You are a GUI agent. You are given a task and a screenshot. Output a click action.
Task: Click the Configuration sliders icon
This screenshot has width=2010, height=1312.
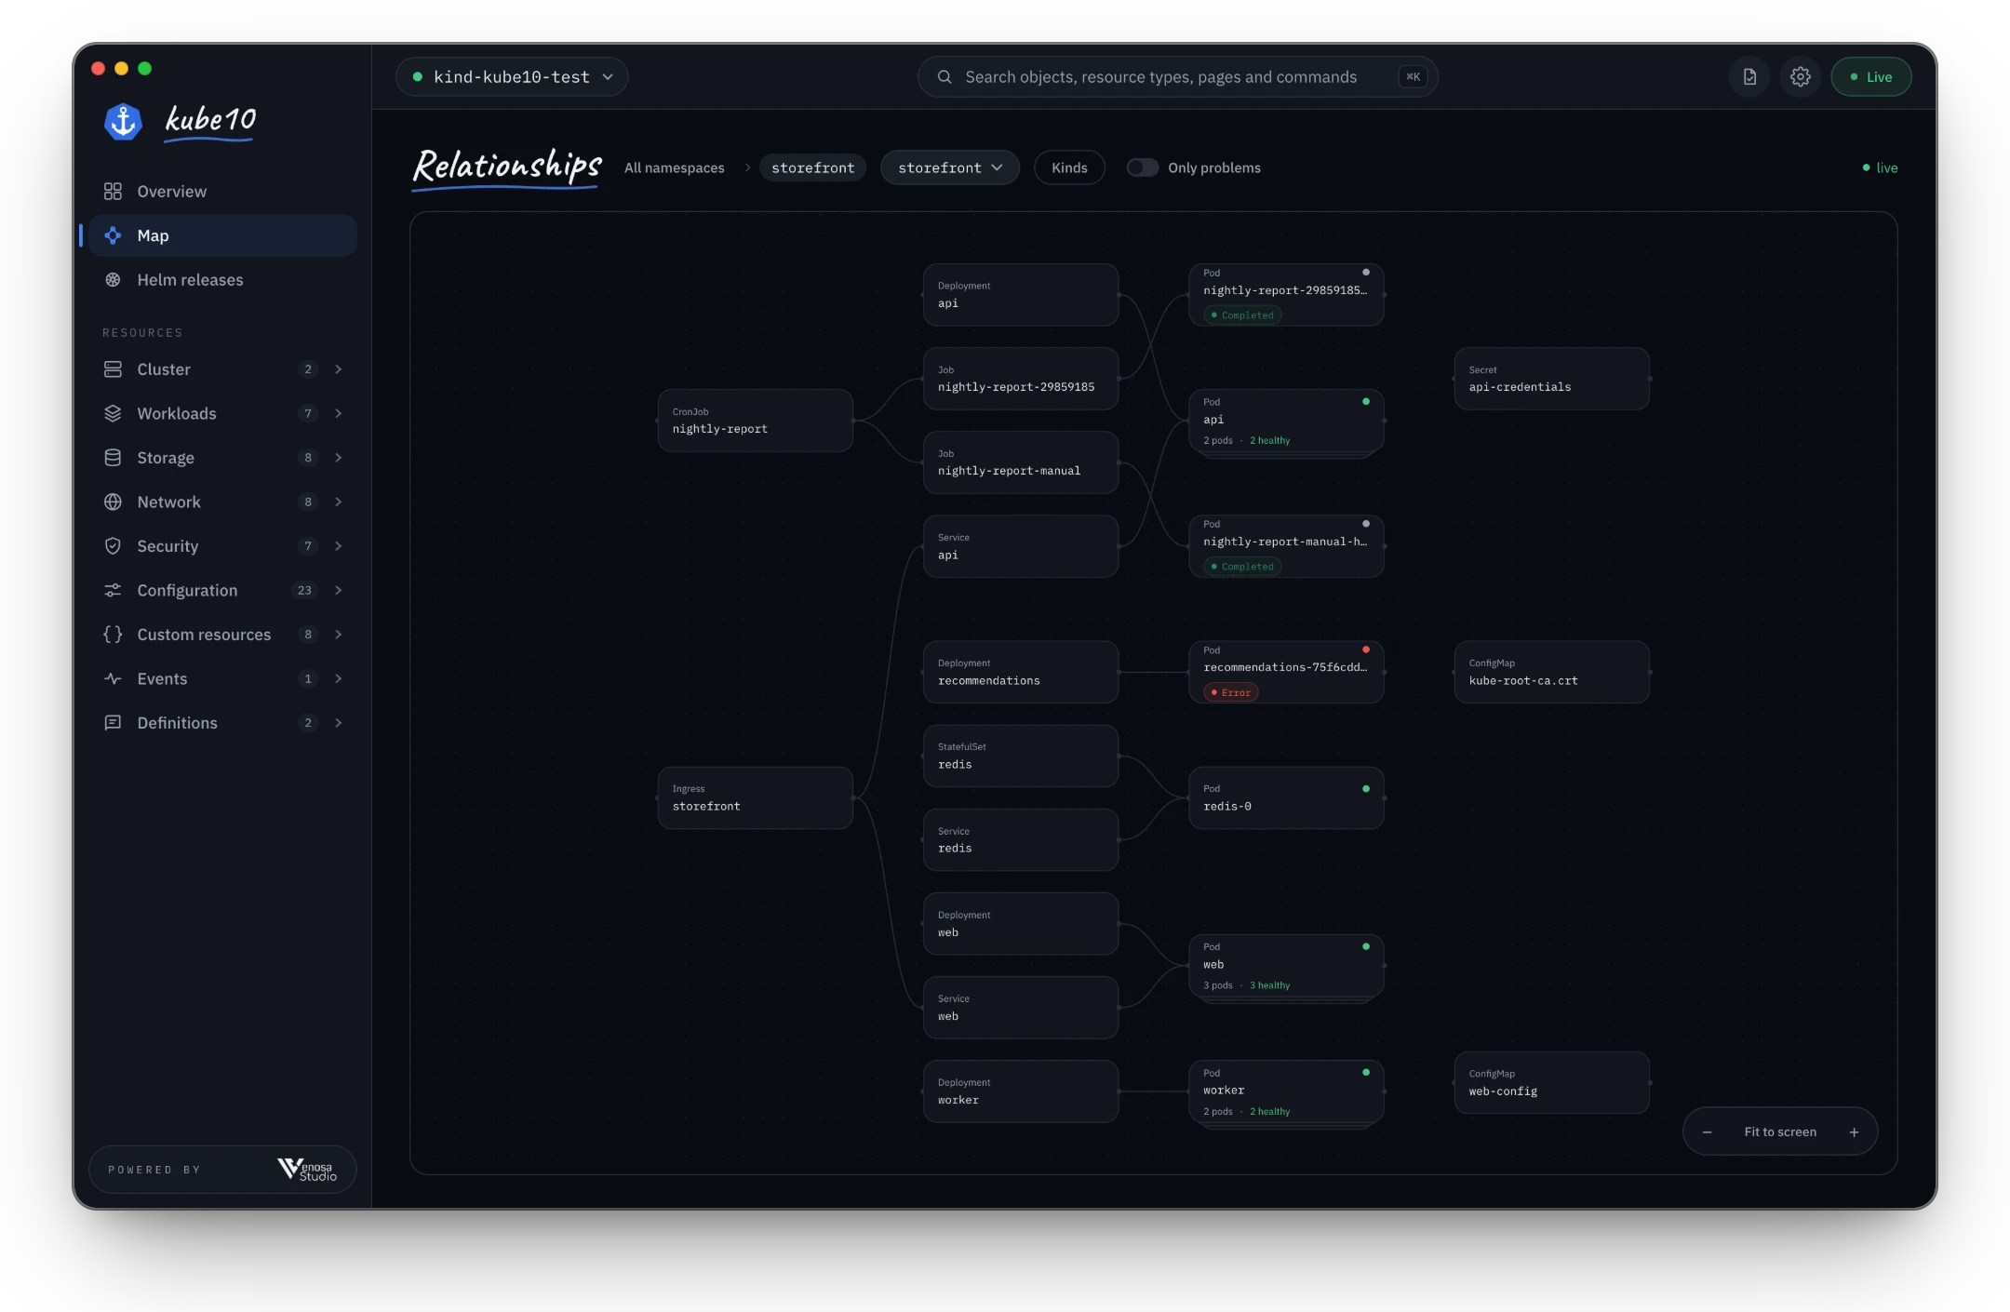click(x=113, y=590)
